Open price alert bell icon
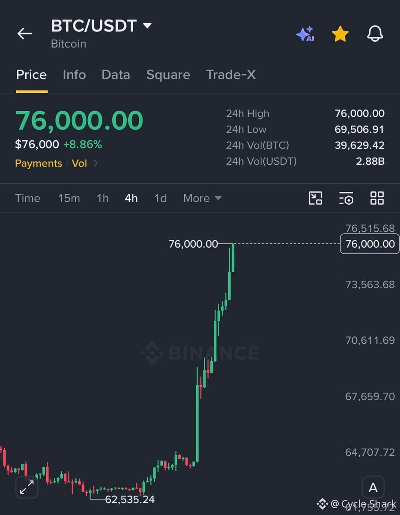Screen dimensions: 400x515 (375, 34)
